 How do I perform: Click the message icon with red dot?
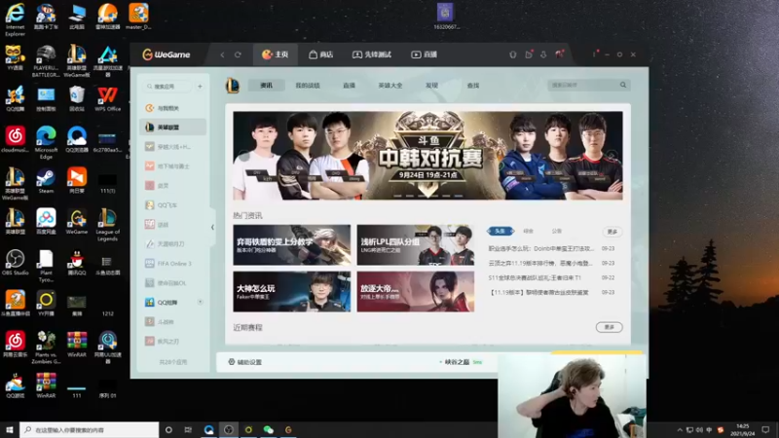(529, 55)
